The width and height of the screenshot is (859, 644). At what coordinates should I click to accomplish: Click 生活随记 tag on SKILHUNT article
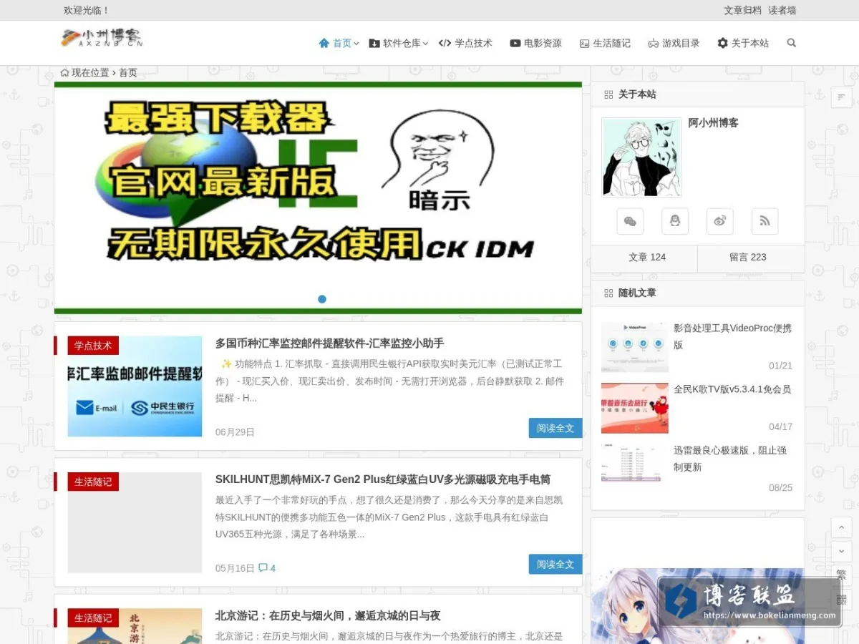[93, 482]
